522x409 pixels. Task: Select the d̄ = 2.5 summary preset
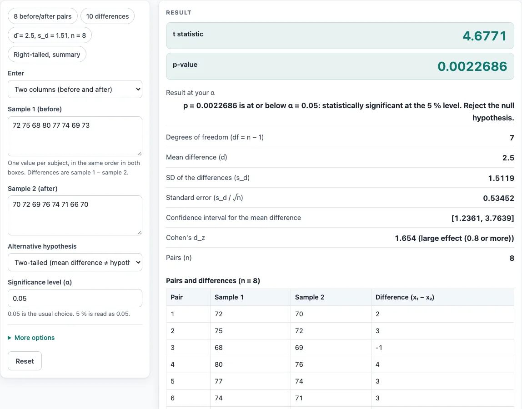click(50, 35)
